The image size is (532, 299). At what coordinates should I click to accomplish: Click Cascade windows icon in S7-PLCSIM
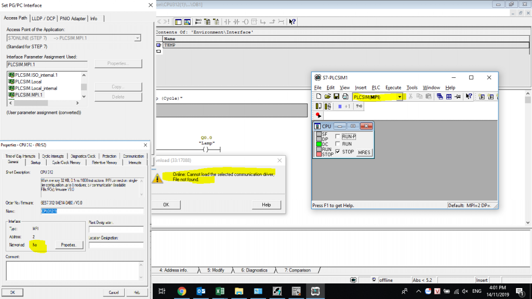[440, 97]
